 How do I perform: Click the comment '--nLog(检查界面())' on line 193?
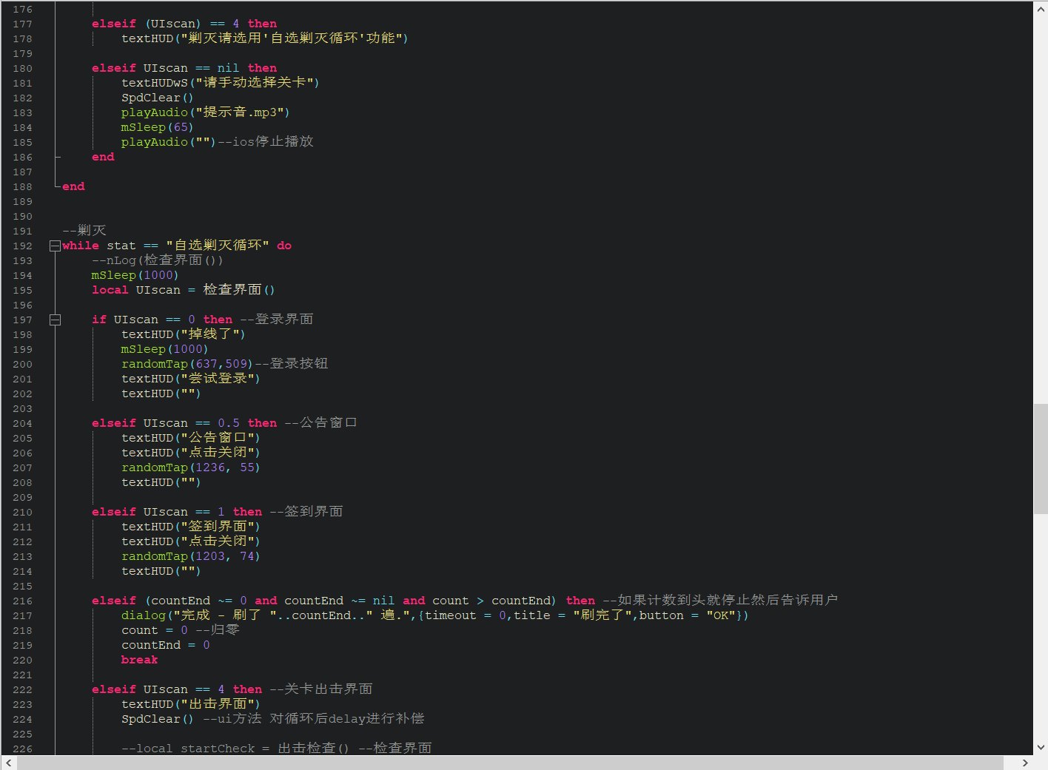click(157, 260)
